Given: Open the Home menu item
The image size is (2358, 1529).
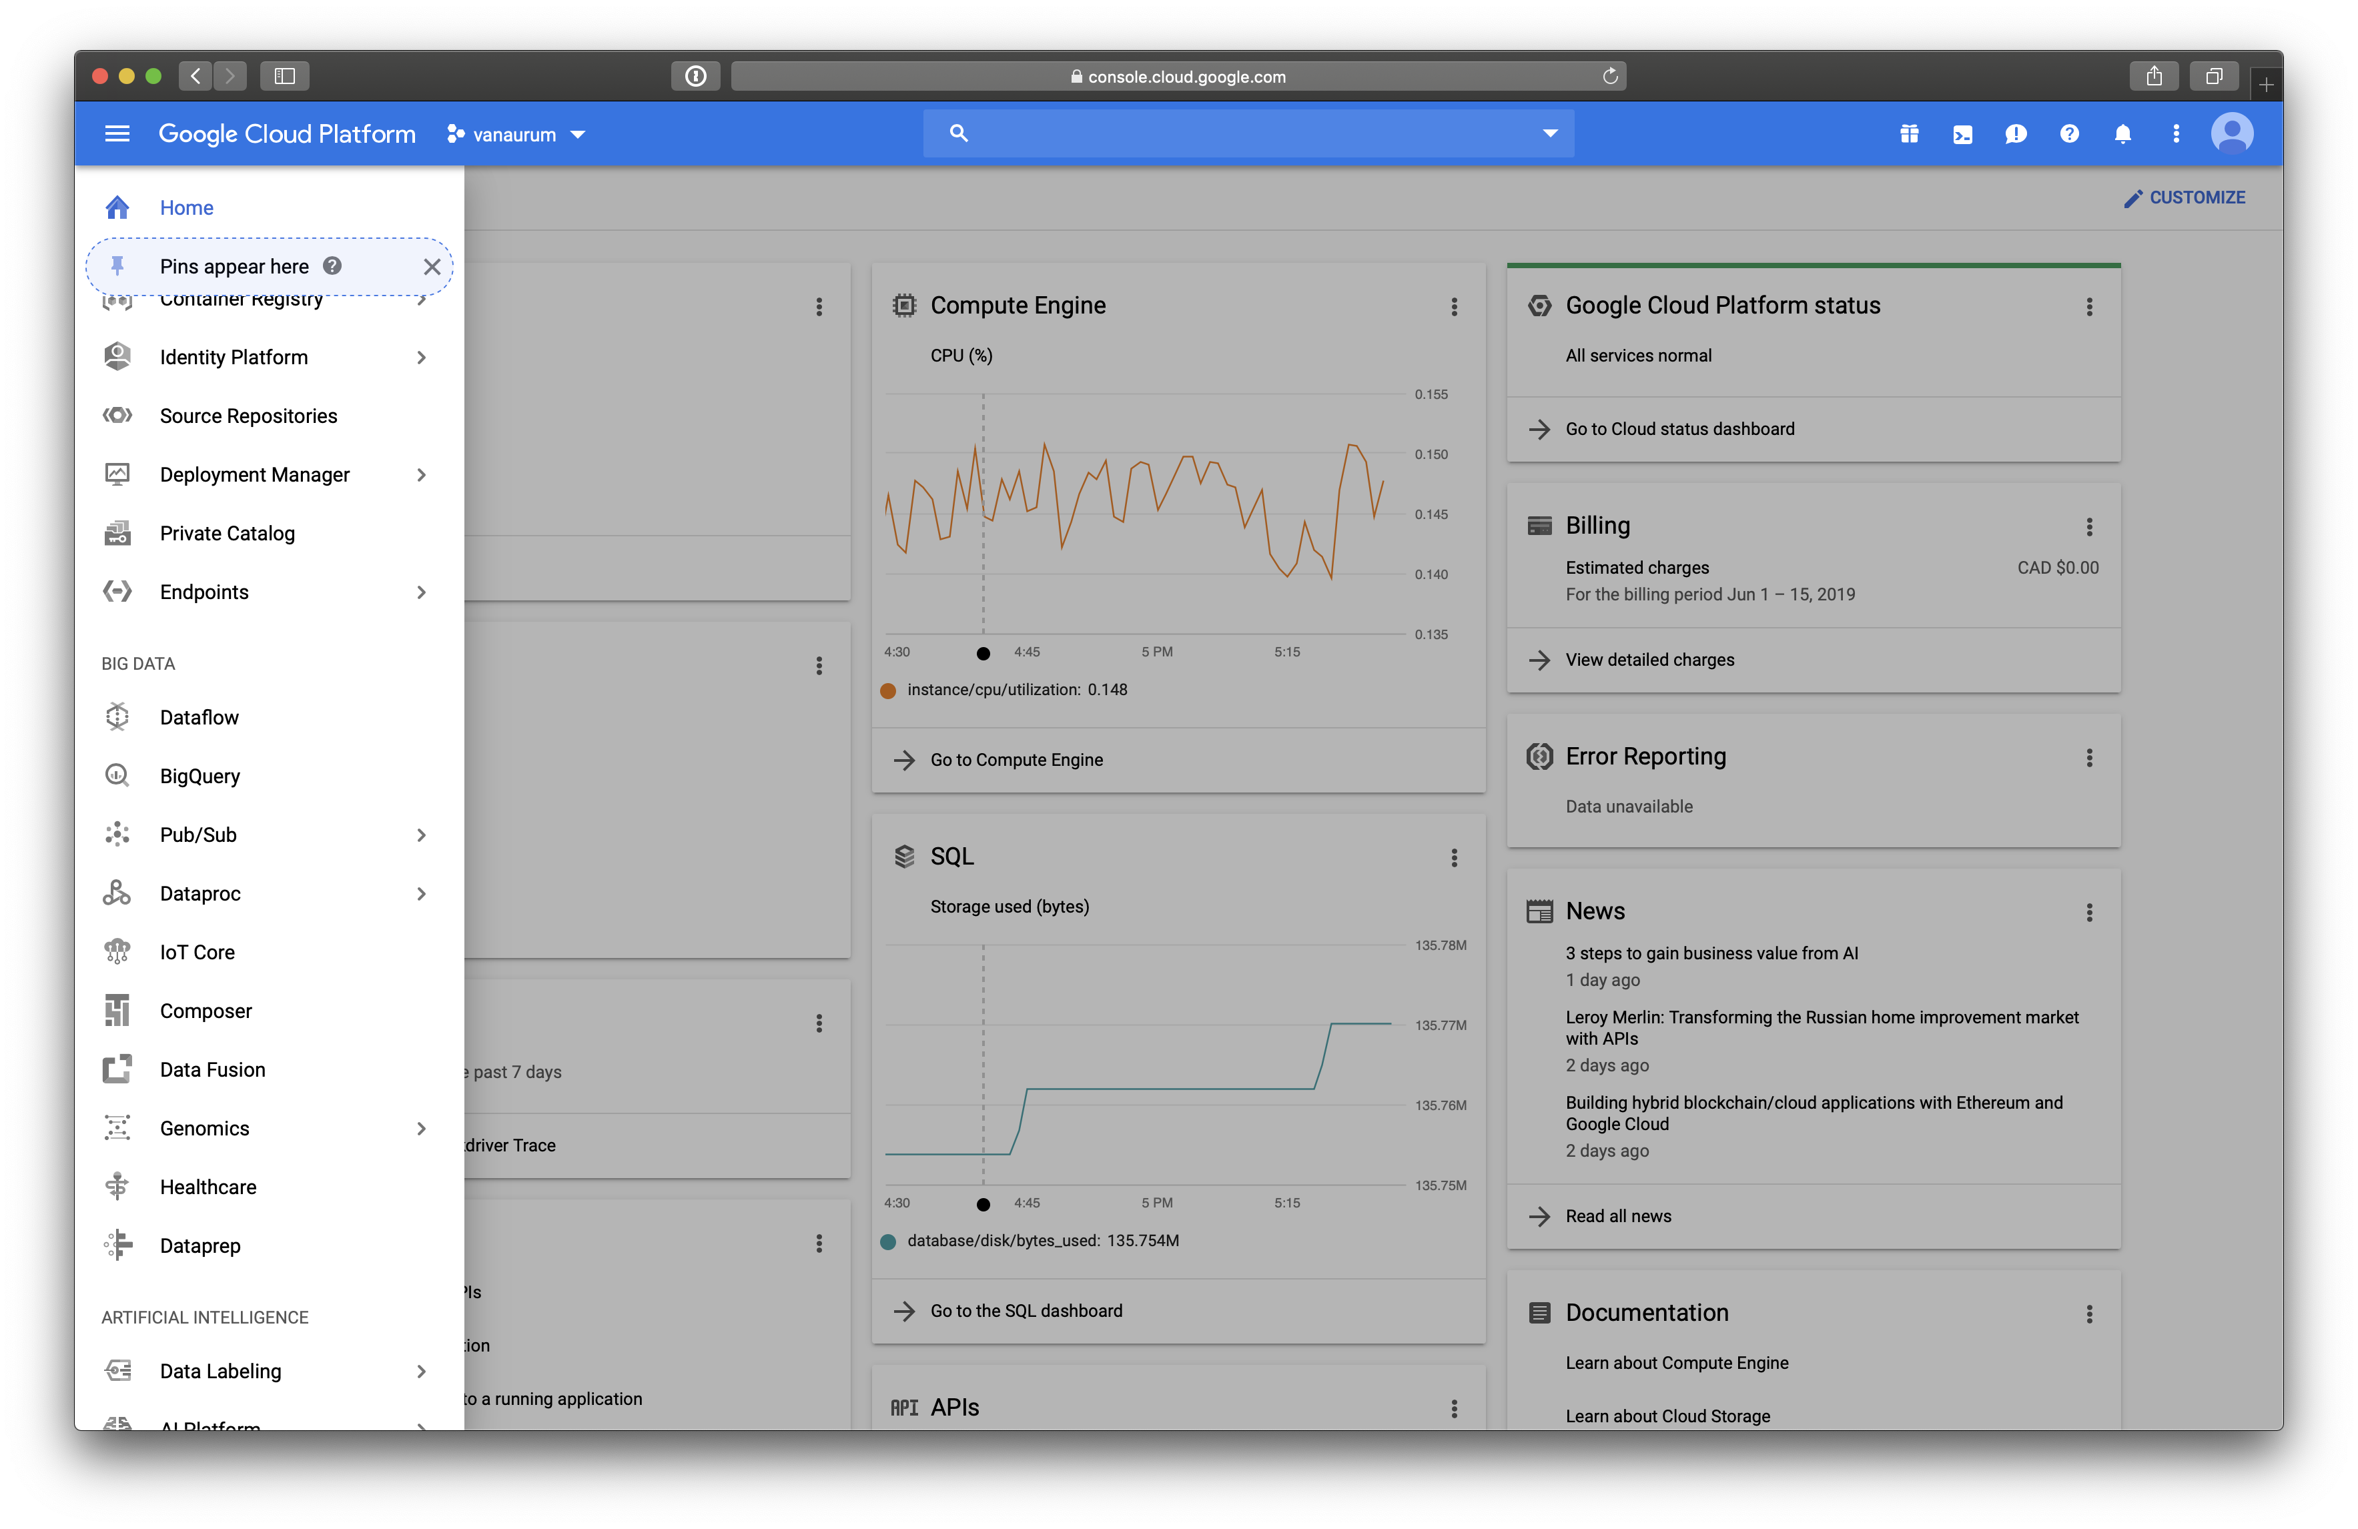Looking at the screenshot, I should pos(270,207).
